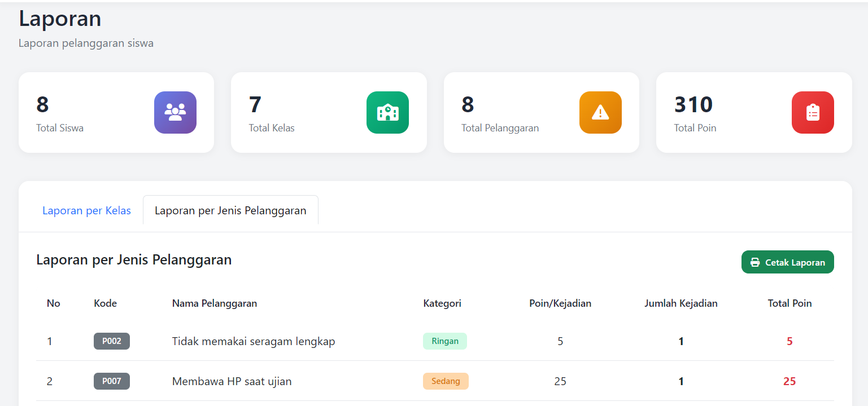Click the red Total Poin clipboard icon
This screenshot has width=868, height=406.
coord(813,112)
